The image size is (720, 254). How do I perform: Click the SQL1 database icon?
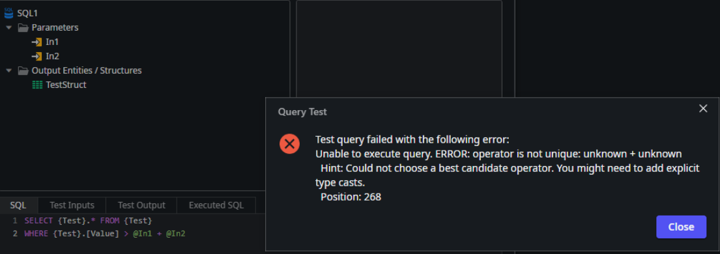coord(8,13)
